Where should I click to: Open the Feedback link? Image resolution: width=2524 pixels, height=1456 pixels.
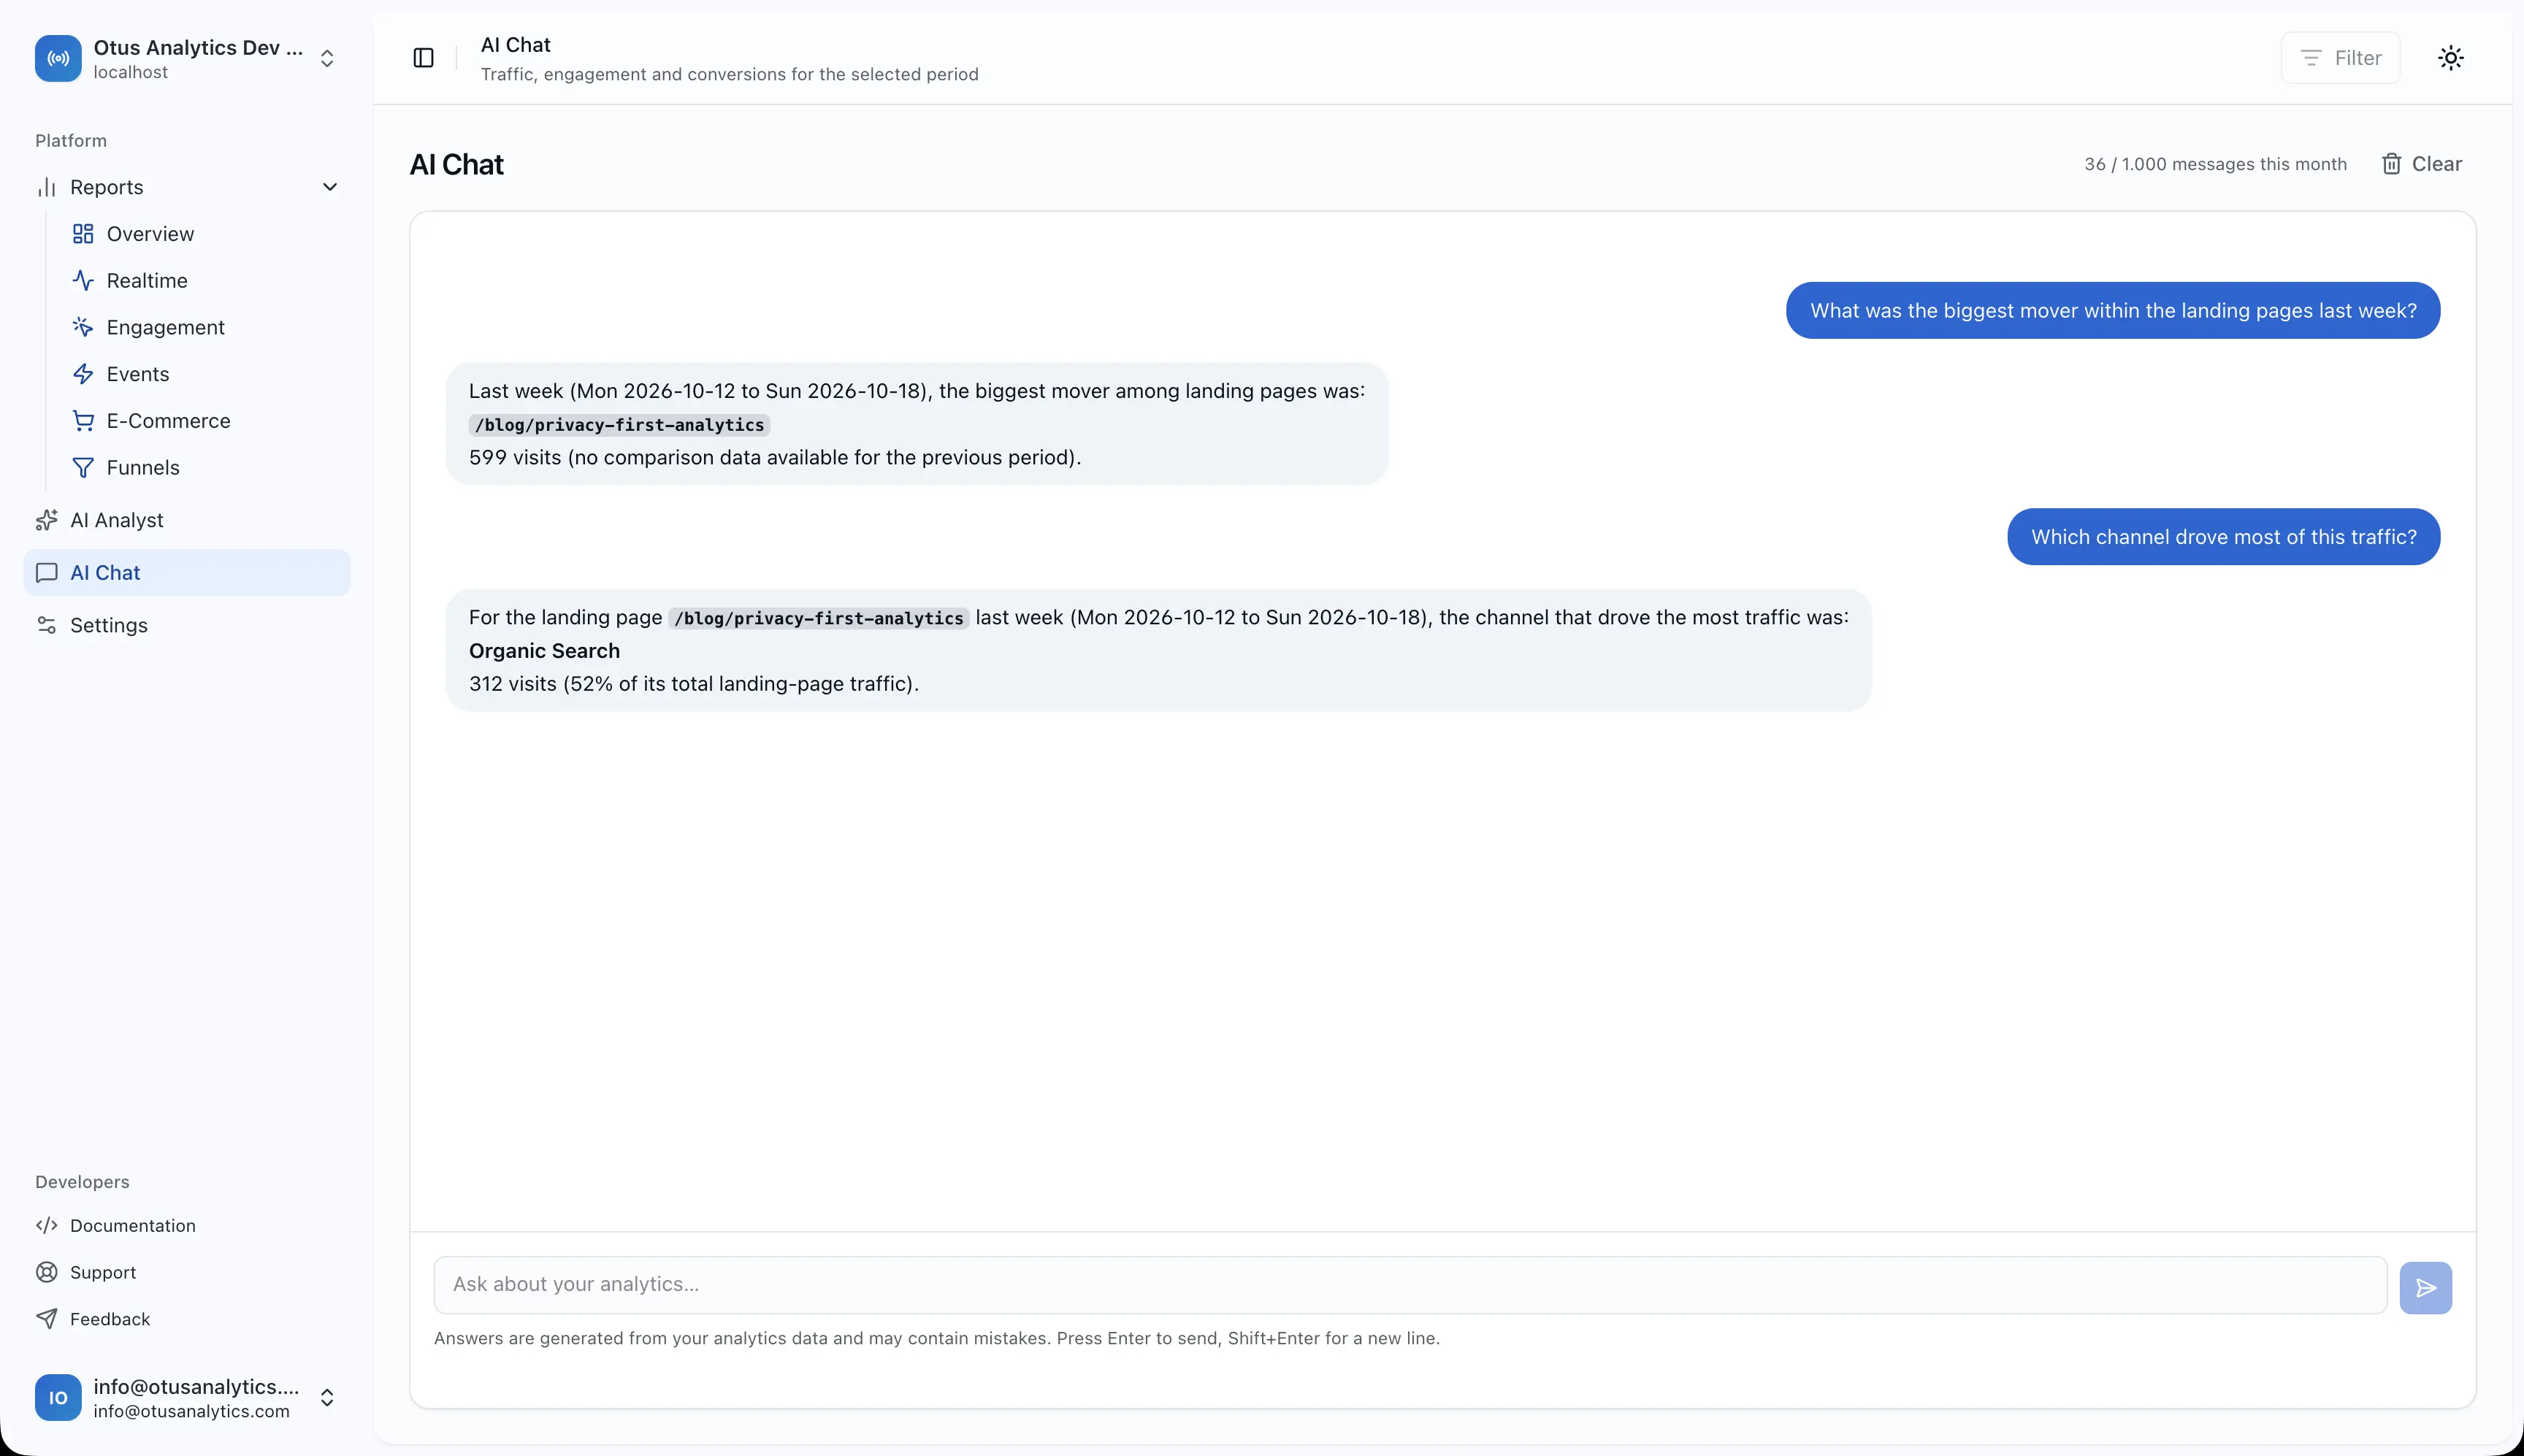coord(186,1320)
